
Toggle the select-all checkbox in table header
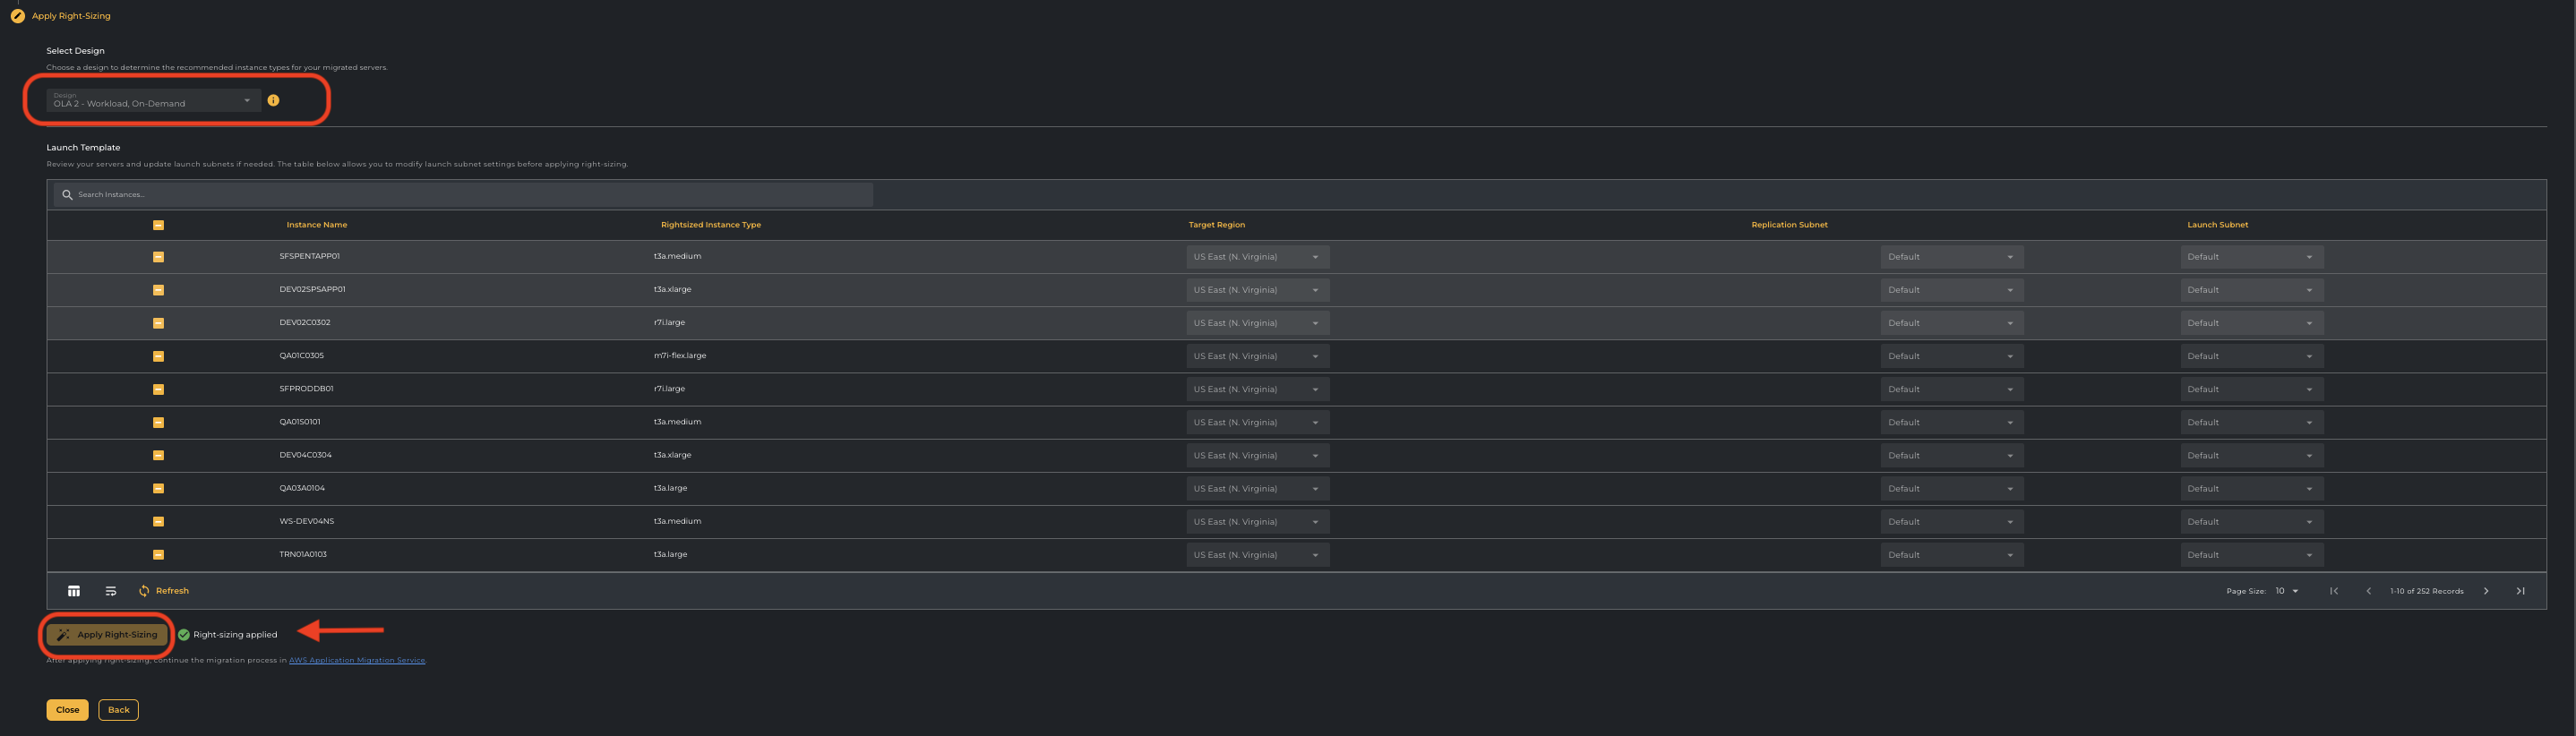[x=158, y=225]
